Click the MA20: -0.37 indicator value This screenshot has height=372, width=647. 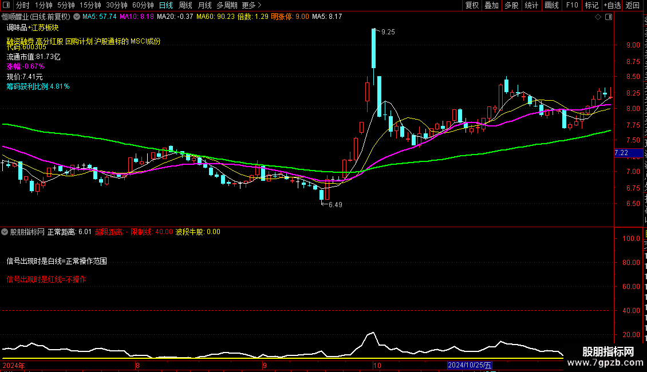pyautogui.click(x=175, y=17)
